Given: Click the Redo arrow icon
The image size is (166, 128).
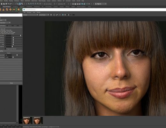Looking at the screenshot, I should 11,4.
